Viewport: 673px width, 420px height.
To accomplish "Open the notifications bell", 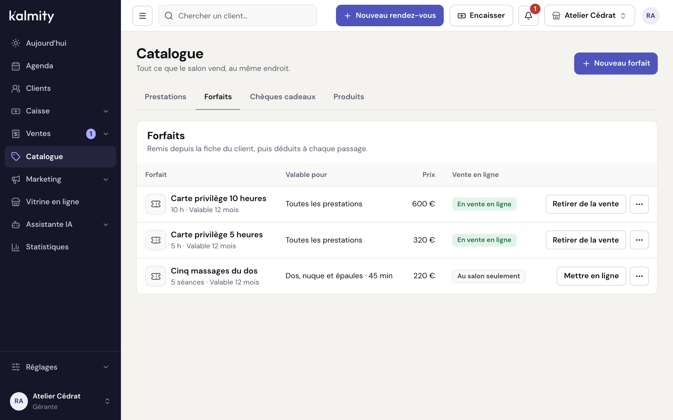I will (x=528, y=16).
